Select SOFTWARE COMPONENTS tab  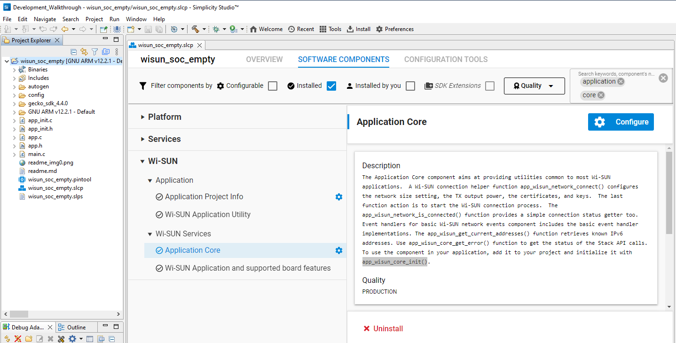[x=344, y=59]
